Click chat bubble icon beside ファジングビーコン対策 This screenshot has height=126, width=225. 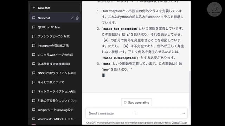(x=34, y=36)
